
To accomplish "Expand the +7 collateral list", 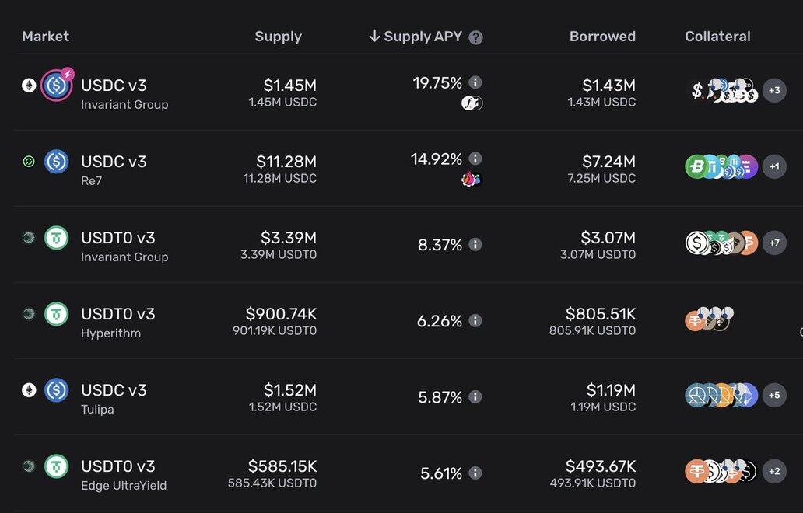I will pyautogui.click(x=774, y=243).
